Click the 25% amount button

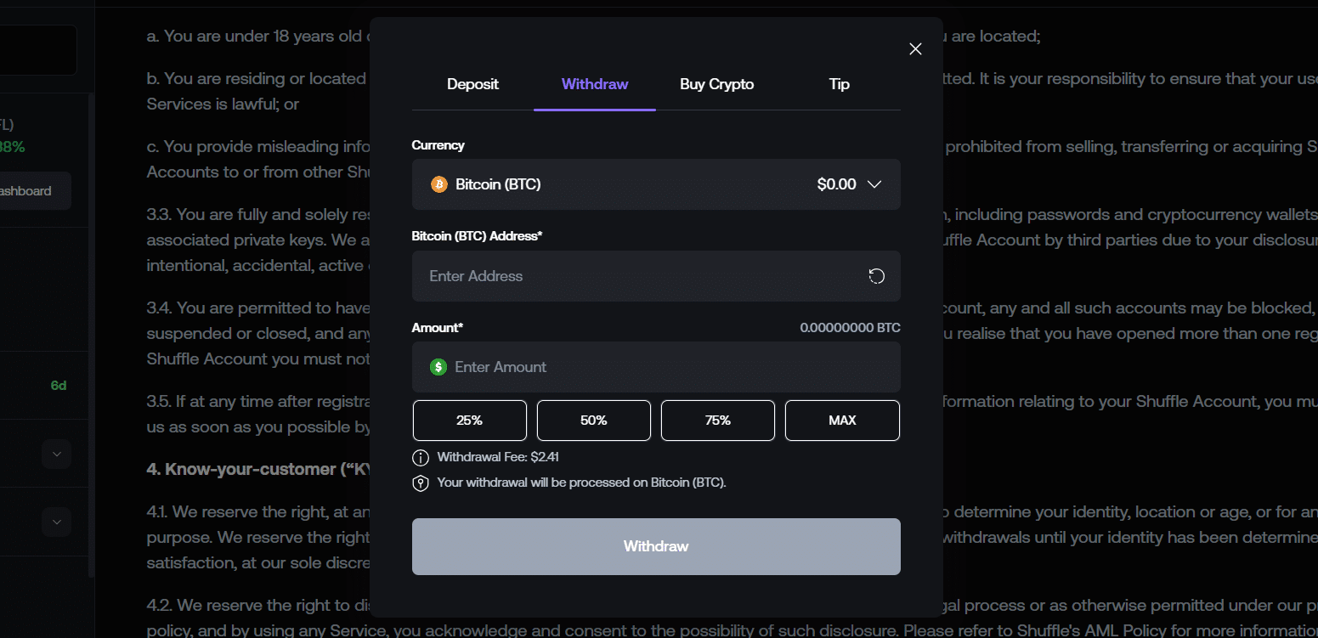click(469, 420)
